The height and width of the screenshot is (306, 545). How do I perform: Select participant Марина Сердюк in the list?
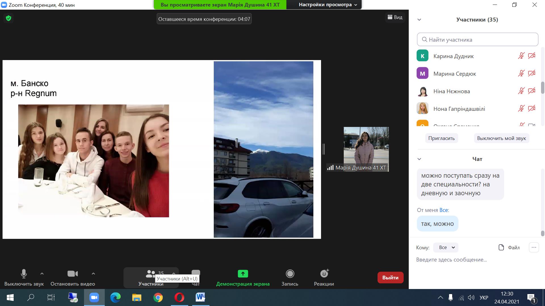coord(455,74)
